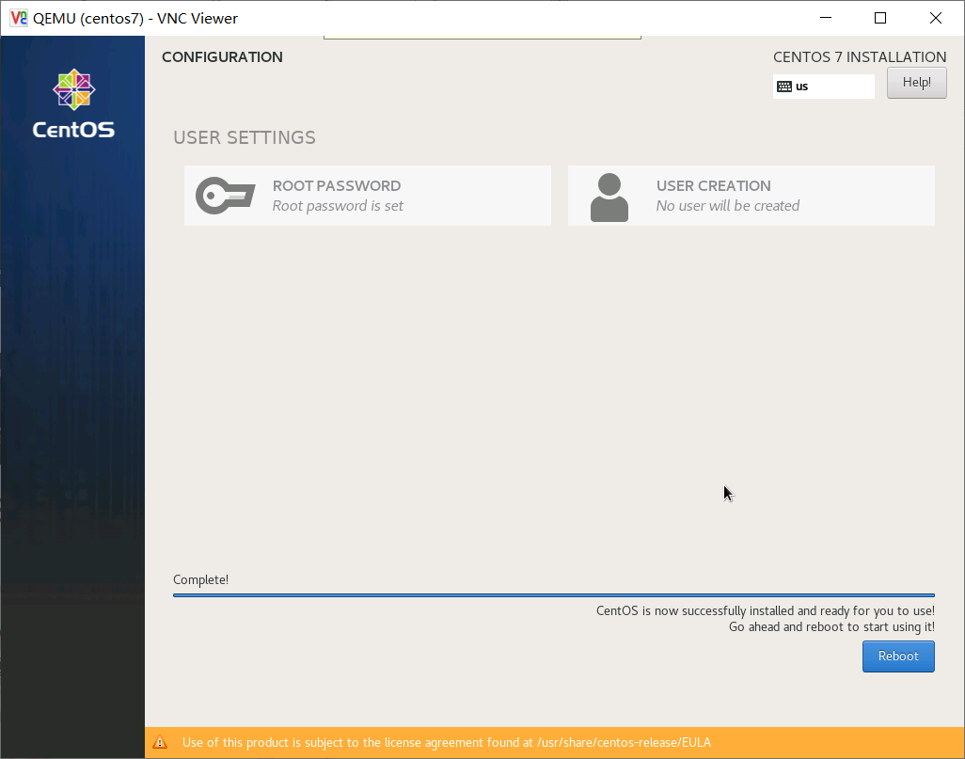
Task: Click the VNC Viewer app icon in title bar
Action: [19, 19]
